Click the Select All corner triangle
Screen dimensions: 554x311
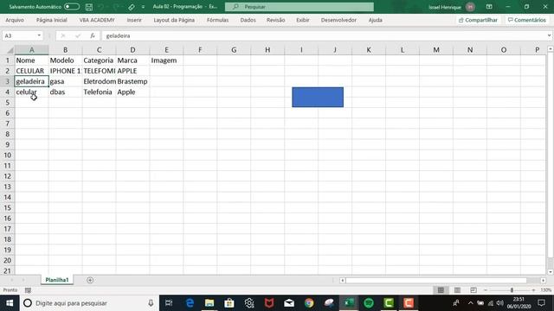(10, 50)
